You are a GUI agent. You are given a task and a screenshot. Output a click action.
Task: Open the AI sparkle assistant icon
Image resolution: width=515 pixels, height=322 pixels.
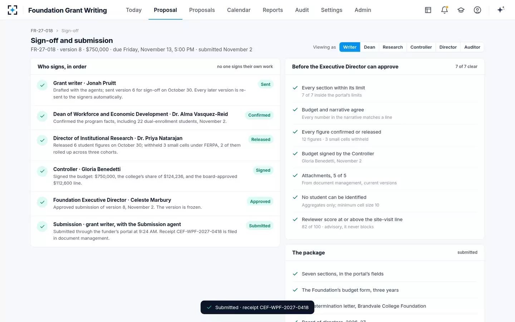click(x=501, y=10)
